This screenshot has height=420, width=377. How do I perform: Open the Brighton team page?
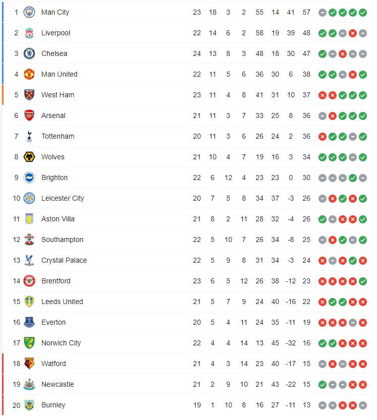pyautogui.click(x=54, y=177)
